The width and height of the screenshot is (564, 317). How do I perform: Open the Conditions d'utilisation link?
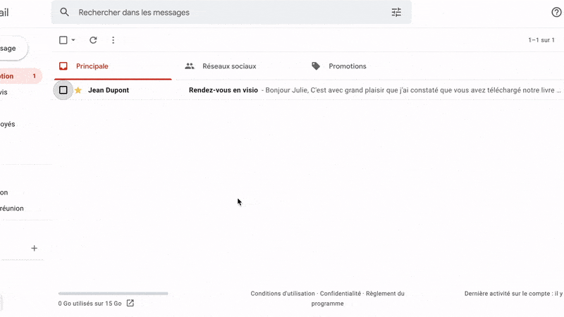tap(283, 294)
